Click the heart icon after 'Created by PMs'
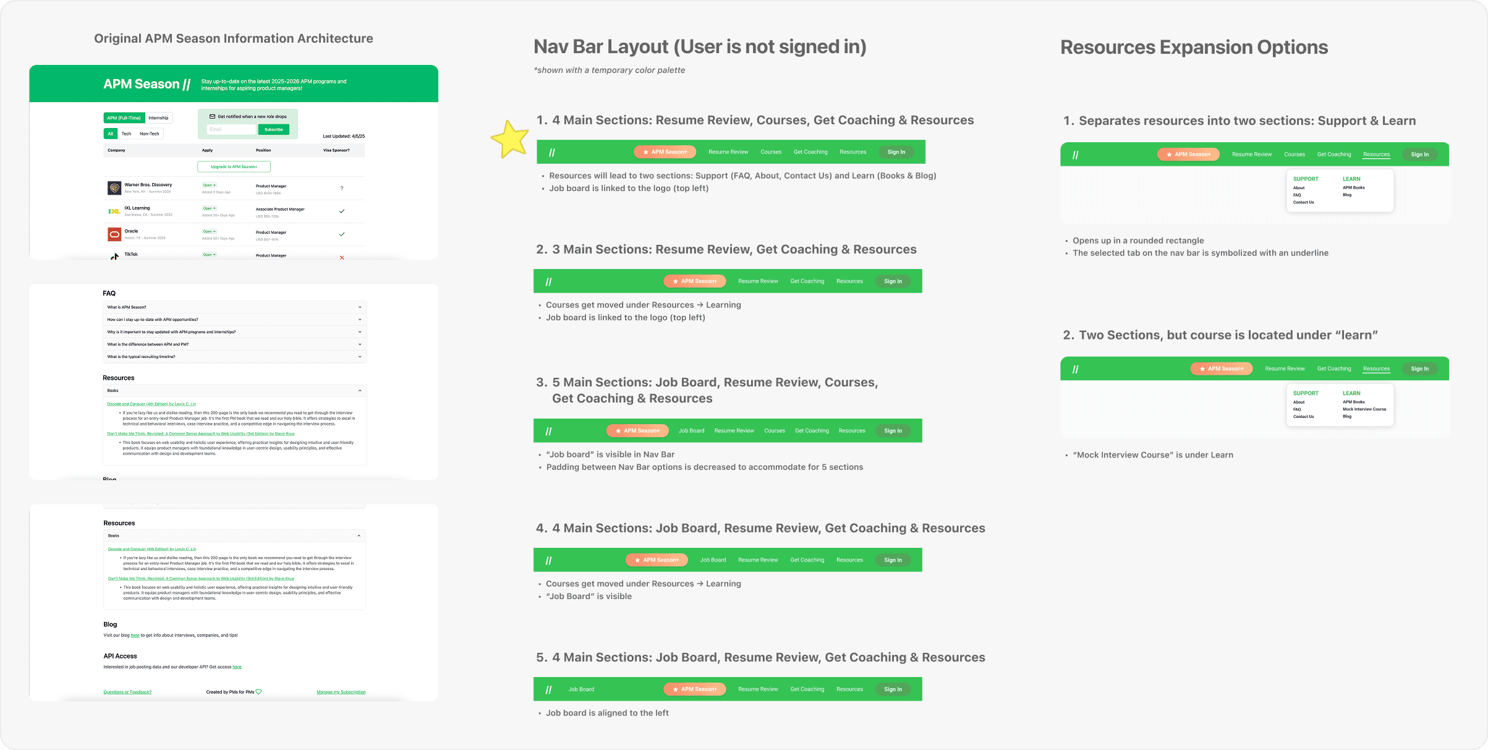This screenshot has width=1488, height=750. 258,692
